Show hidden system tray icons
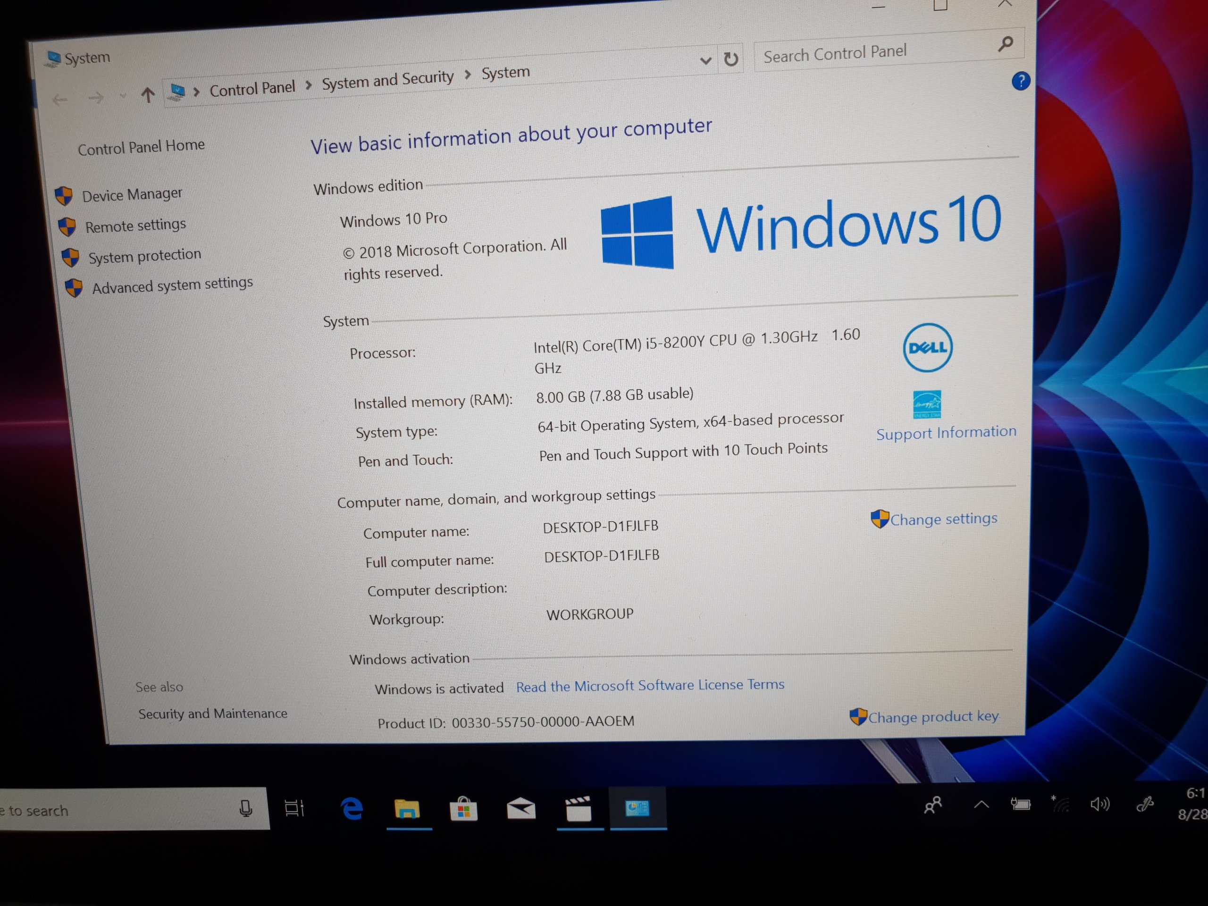This screenshot has height=906, width=1208. click(981, 805)
